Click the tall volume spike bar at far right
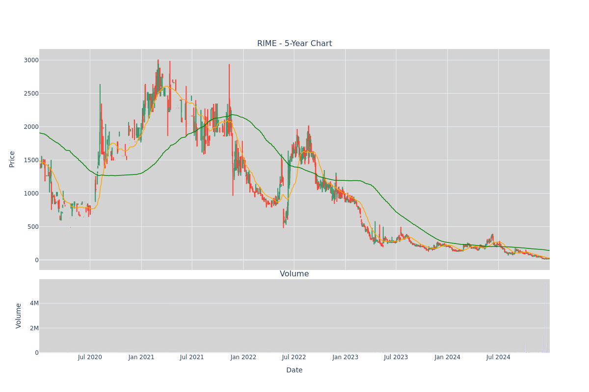The height and width of the screenshot is (392, 589). 545,318
